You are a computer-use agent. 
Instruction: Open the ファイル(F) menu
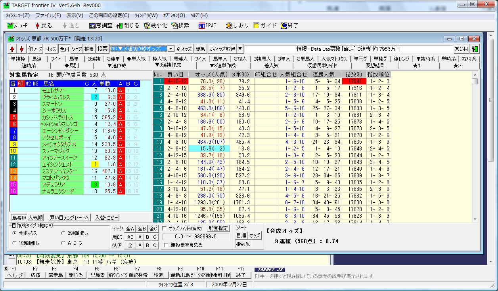click(x=48, y=15)
